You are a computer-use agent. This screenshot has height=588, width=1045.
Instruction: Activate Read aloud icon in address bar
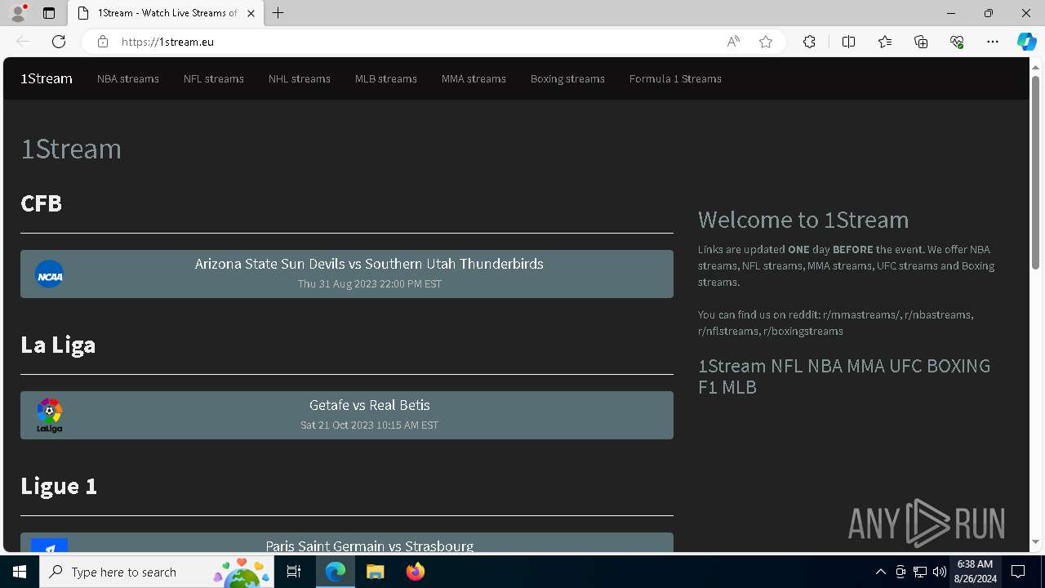point(733,42)
